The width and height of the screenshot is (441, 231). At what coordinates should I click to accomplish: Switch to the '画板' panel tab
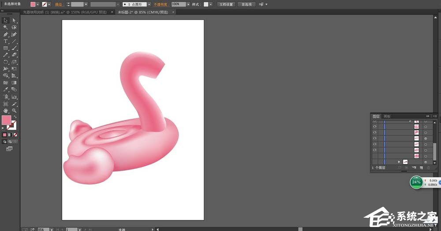click(x=387, y=116)
